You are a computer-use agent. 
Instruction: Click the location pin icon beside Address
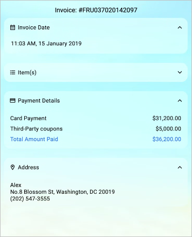coord(12,167)
